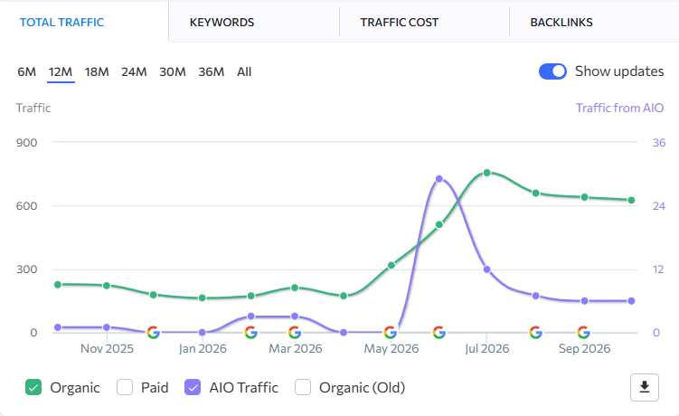
Task: Open Google update marker near Feb 2026
Action: click(x=250, y=333)
